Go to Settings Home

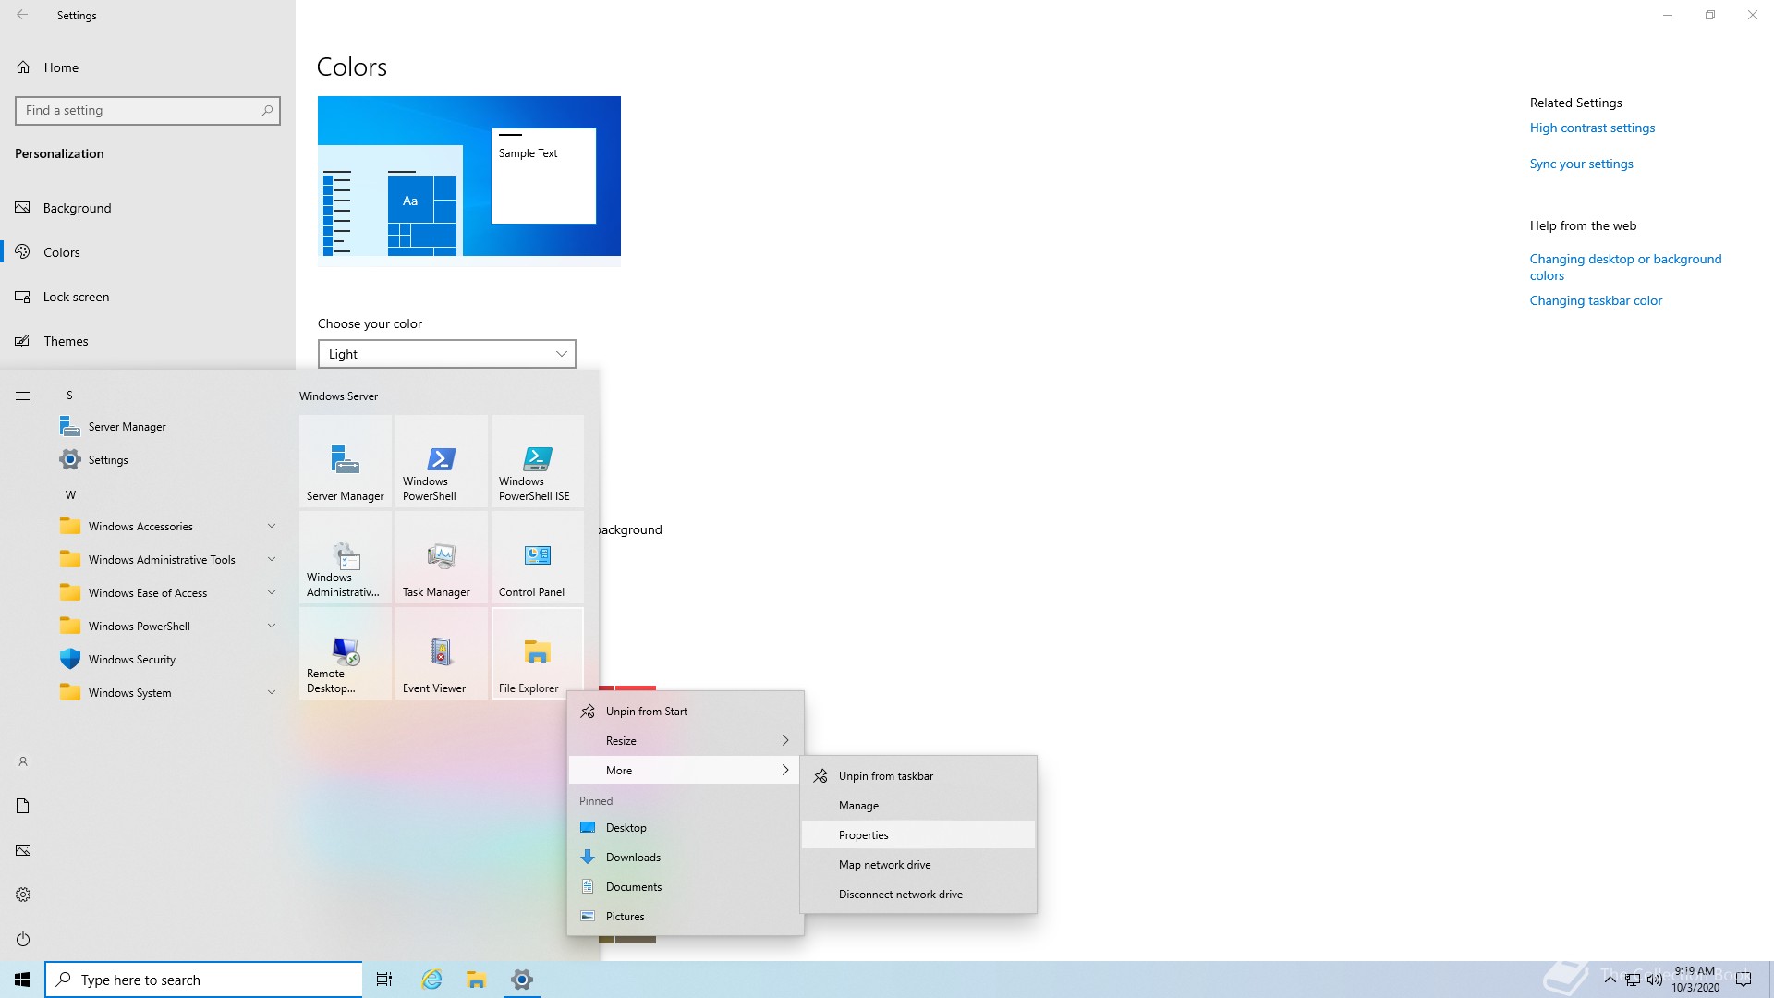(x=148, y=67)
